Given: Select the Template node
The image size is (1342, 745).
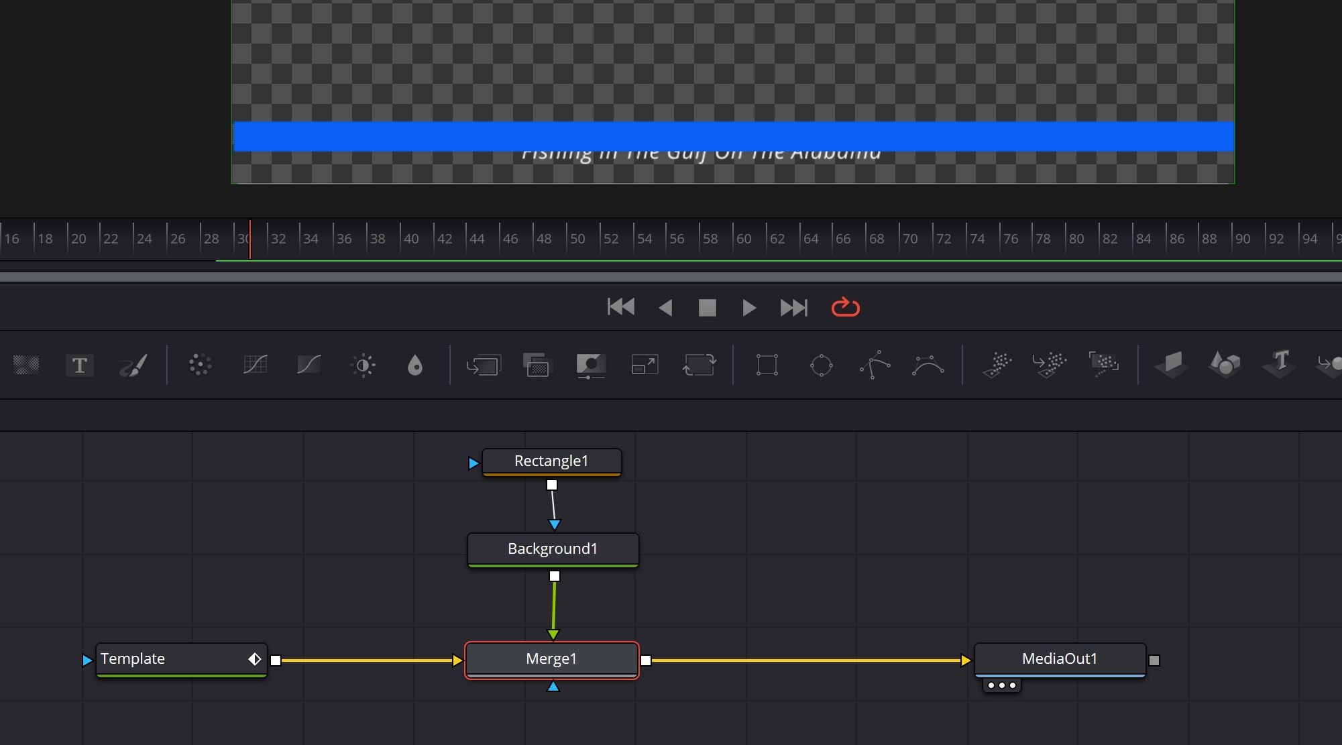Looking at the screenshot, I should [181, 660].
